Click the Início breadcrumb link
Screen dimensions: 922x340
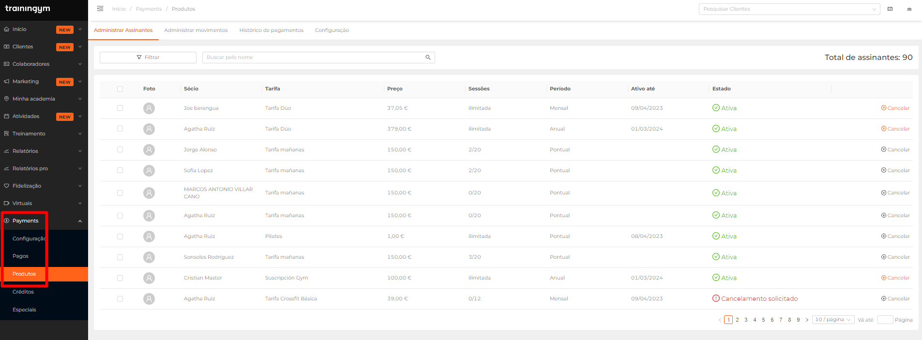click(x=119, y=9)
